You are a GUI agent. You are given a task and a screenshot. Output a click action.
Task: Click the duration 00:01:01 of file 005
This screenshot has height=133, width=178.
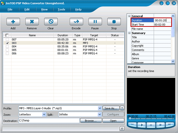63,50
